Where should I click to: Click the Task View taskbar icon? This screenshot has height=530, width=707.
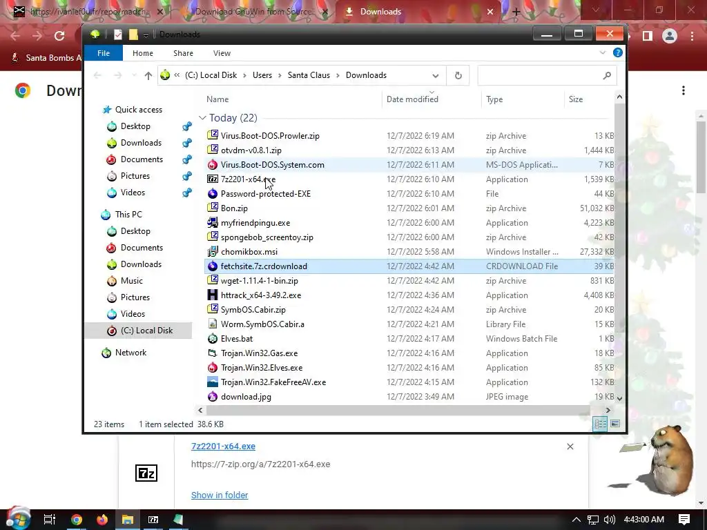[50, 519]
